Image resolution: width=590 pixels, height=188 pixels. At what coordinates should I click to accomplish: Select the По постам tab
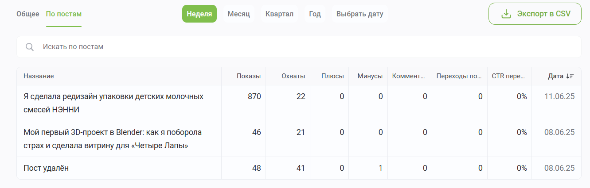coord(64,14)
